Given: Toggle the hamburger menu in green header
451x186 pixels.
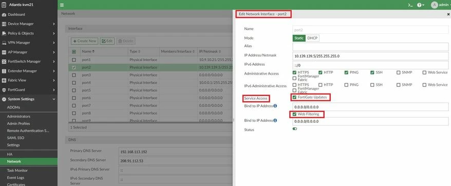Looking at the screenshot, I should click(62, 5).
